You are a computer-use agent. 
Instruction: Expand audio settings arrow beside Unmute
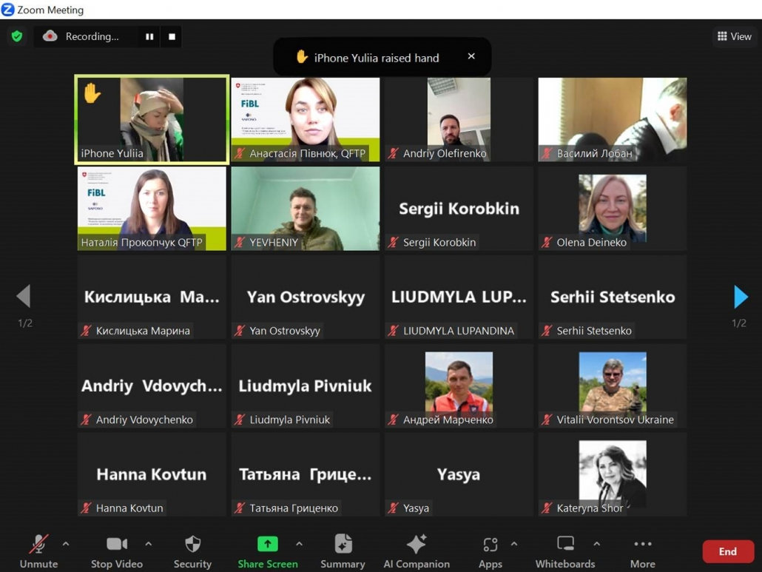tap(66, 544)
